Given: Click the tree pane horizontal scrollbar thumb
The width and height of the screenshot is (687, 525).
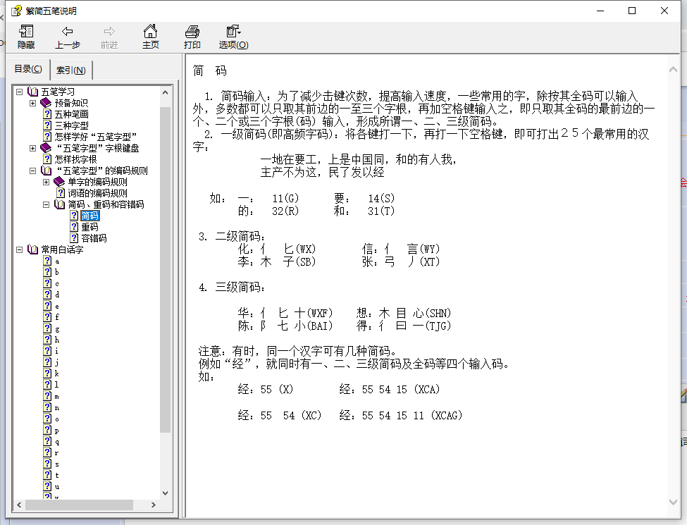Looking at the screenshot, I should tap(80, 505).
